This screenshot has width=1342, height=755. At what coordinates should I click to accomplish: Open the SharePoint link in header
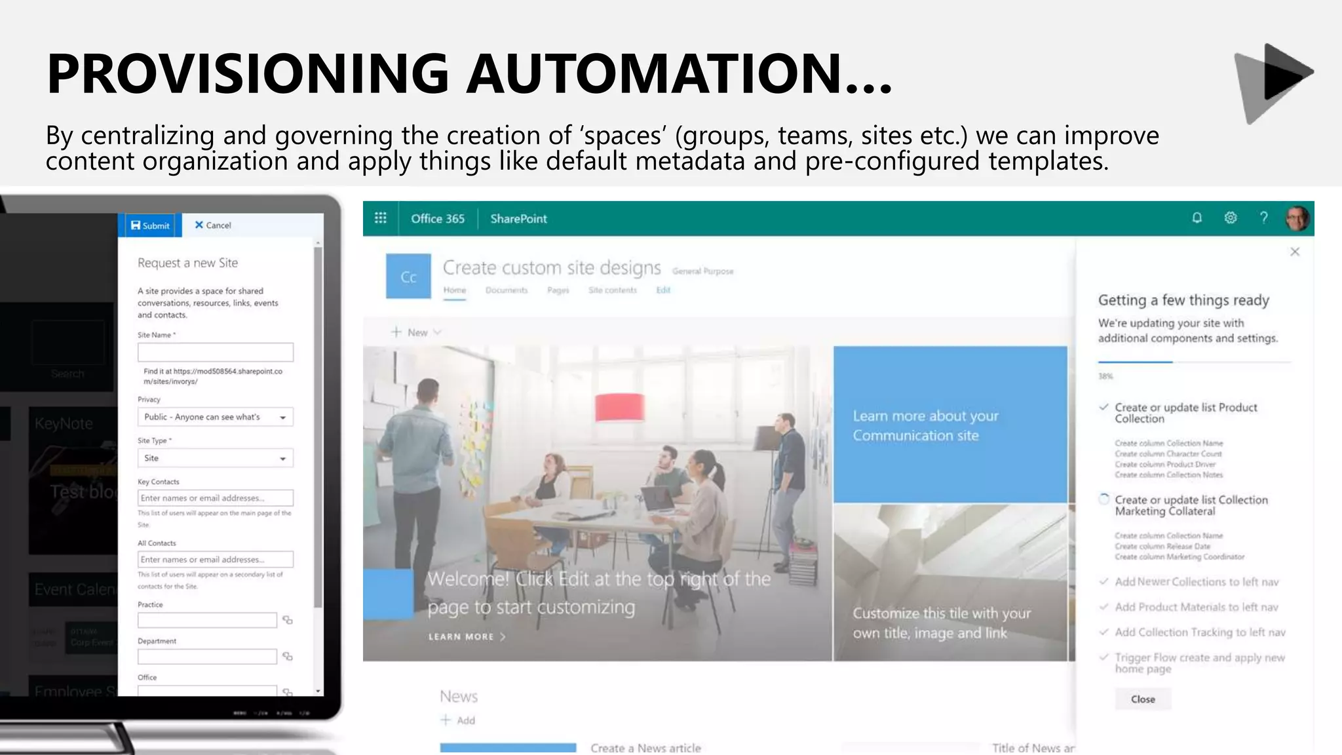click(x=518, y=218)
